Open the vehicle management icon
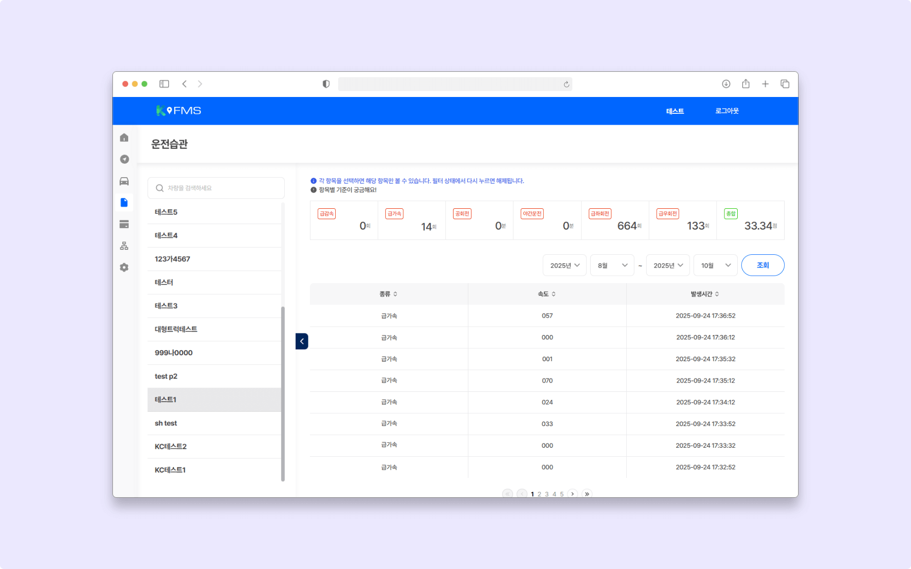 tap(124, 181)
